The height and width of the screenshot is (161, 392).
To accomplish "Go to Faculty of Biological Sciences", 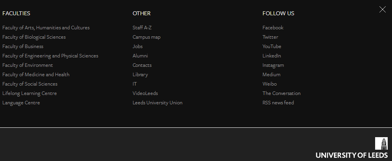I will [34, 37].
